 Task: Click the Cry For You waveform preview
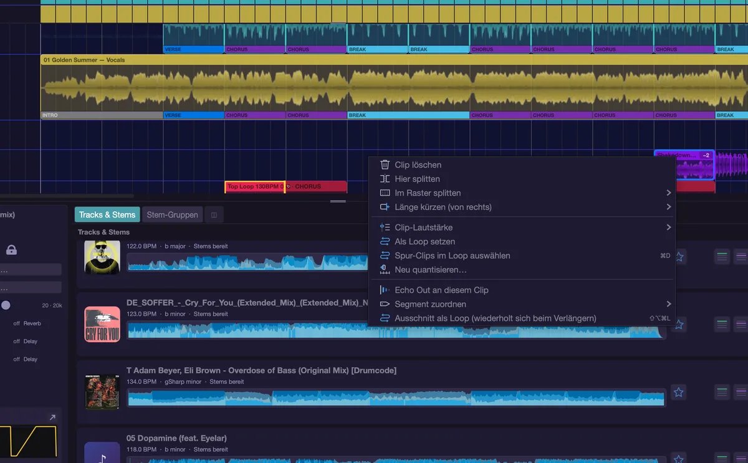(x=396, y=330)
